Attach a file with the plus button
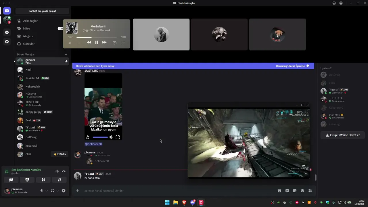Viewport: 368px width, 207px height. [x=77, y=191]
